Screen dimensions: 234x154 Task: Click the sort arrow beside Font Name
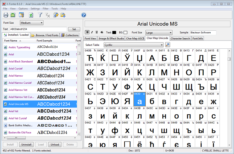(20, 41)
